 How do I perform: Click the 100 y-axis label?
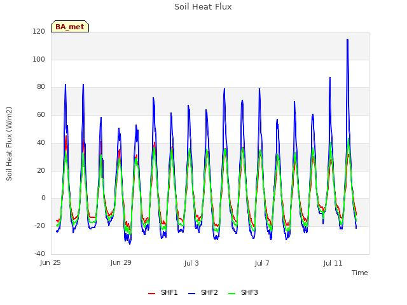39,59
